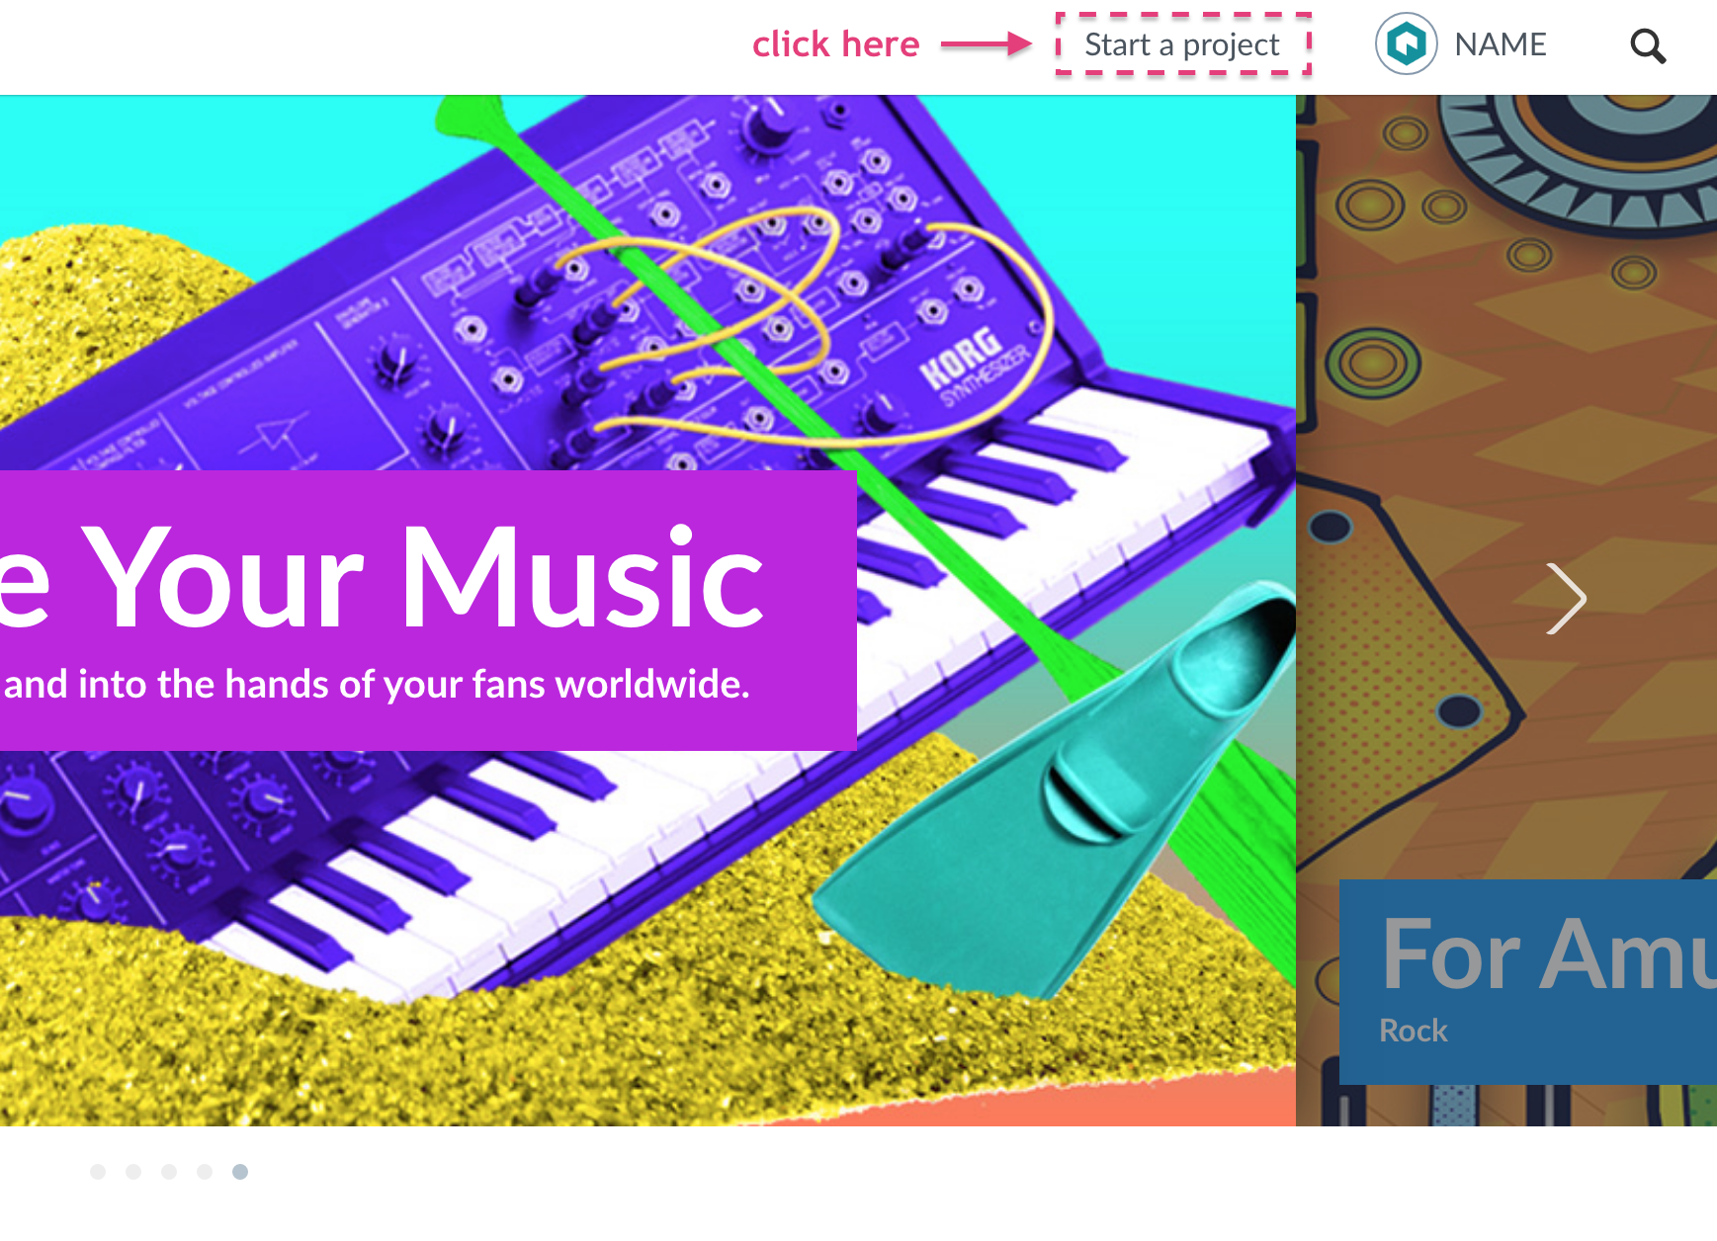Image resolution: width=1717 pixels, height=1241 pixels.
Task: Click the pink click here text
Action: click(836, 44)
